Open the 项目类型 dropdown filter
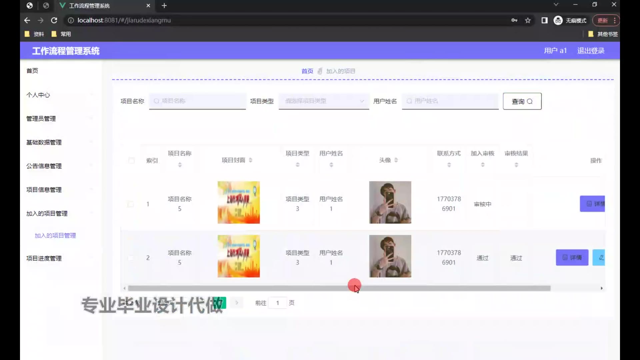This screenshot has height=360, width=640. [324, 101]
